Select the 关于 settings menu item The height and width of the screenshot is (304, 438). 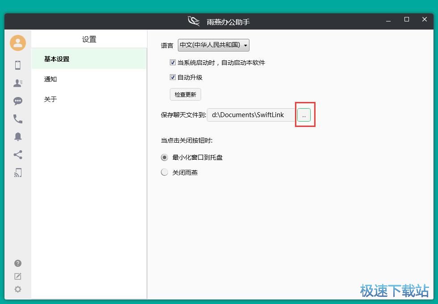(x=89, y=99)
